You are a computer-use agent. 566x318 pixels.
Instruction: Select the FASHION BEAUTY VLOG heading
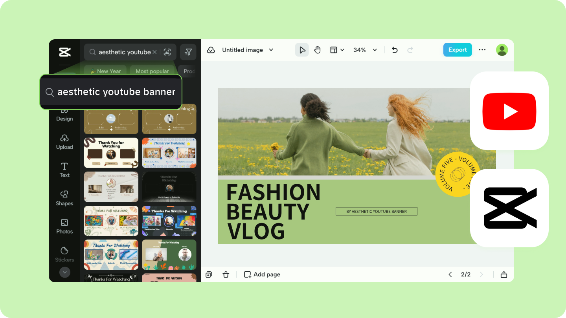pos(274,212)
